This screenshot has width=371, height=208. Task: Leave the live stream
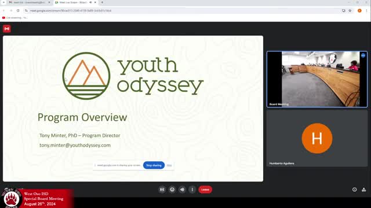pyautogui.click(x=205, y=190)
